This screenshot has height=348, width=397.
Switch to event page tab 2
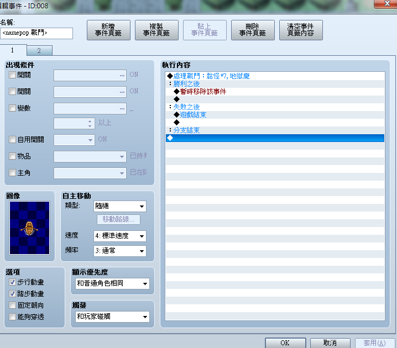coord(39,50)
